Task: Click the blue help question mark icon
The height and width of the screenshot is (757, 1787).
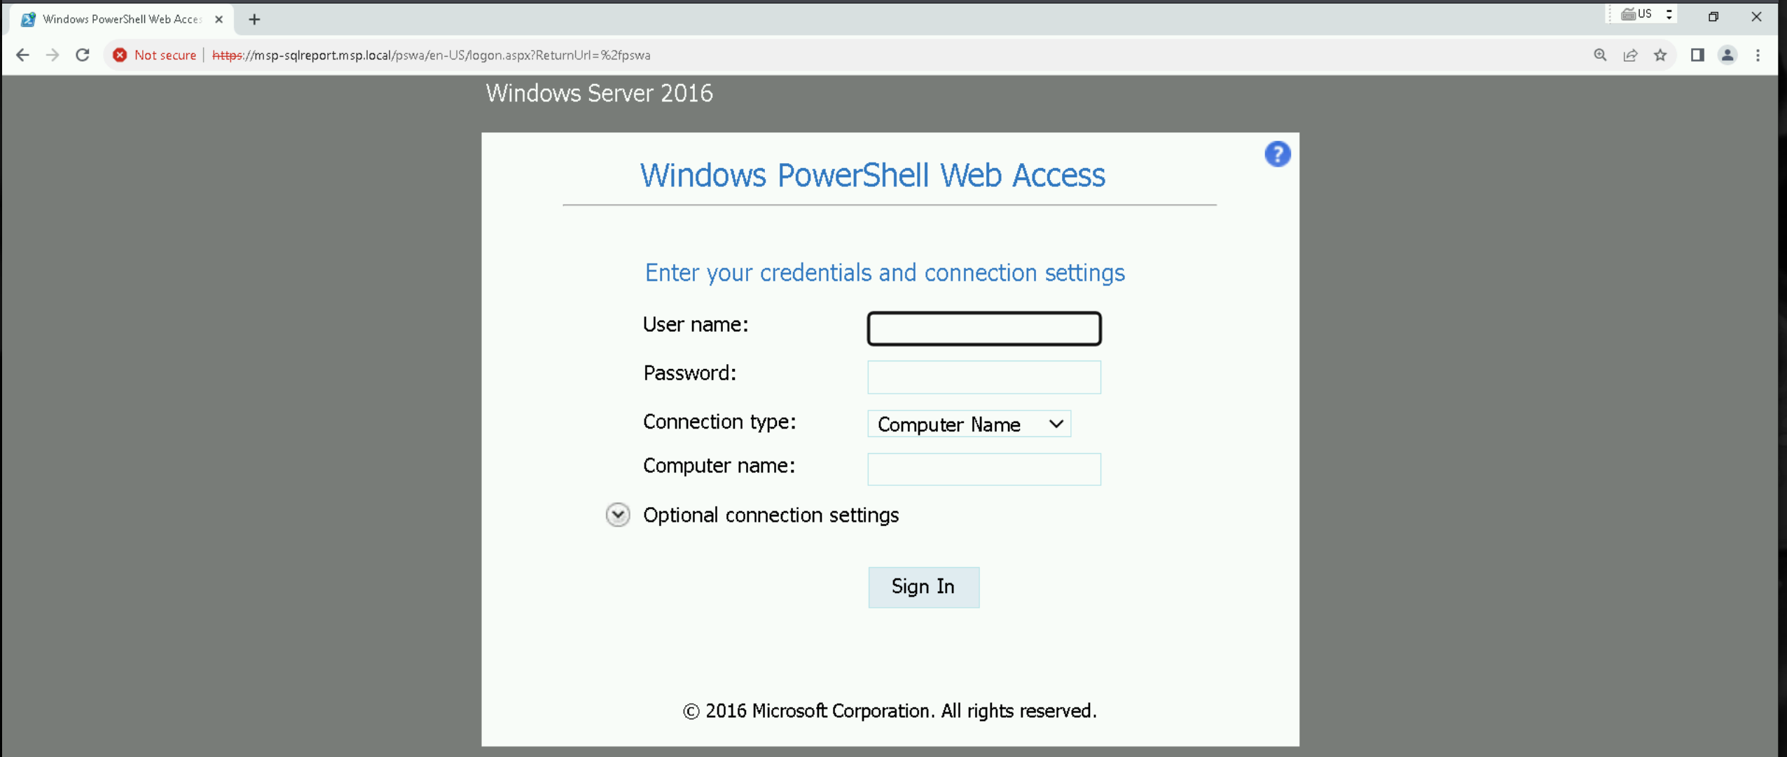Action: click(x=1277, y=154)
